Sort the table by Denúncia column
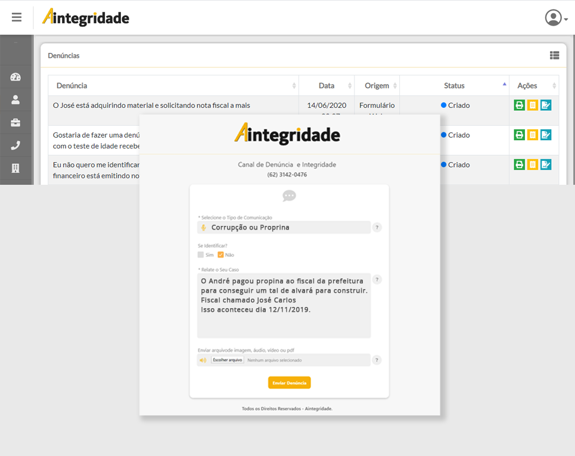Viewport: 575px width, 456px height. coord(173,86)
